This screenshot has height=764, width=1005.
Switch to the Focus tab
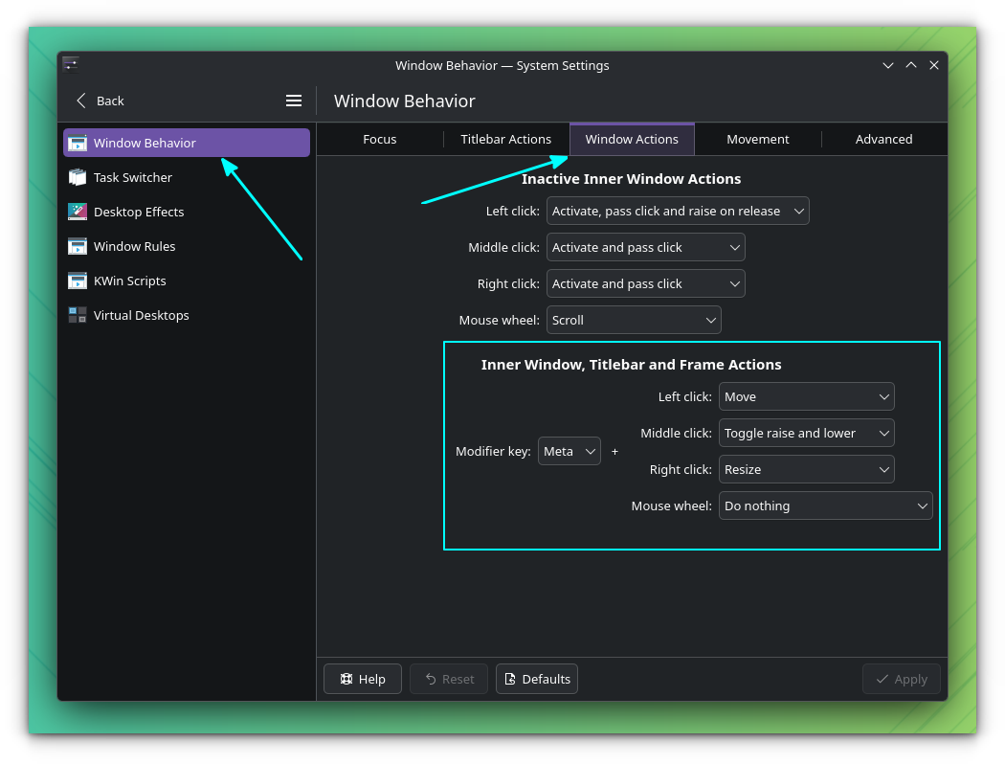[x=379, y=139]
